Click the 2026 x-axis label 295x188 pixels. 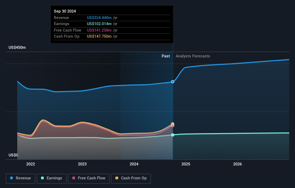click(238, 164)
